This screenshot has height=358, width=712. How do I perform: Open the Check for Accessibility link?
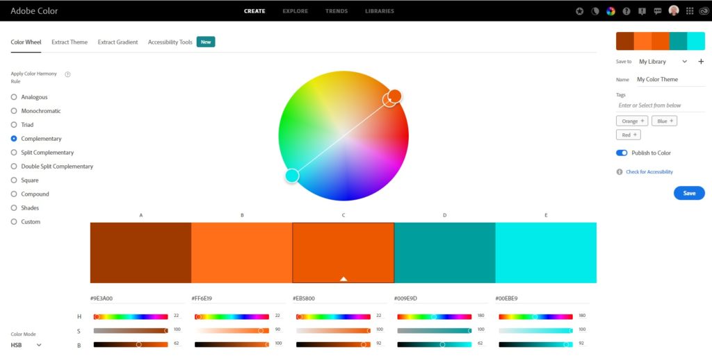click(x=649, y=172)
